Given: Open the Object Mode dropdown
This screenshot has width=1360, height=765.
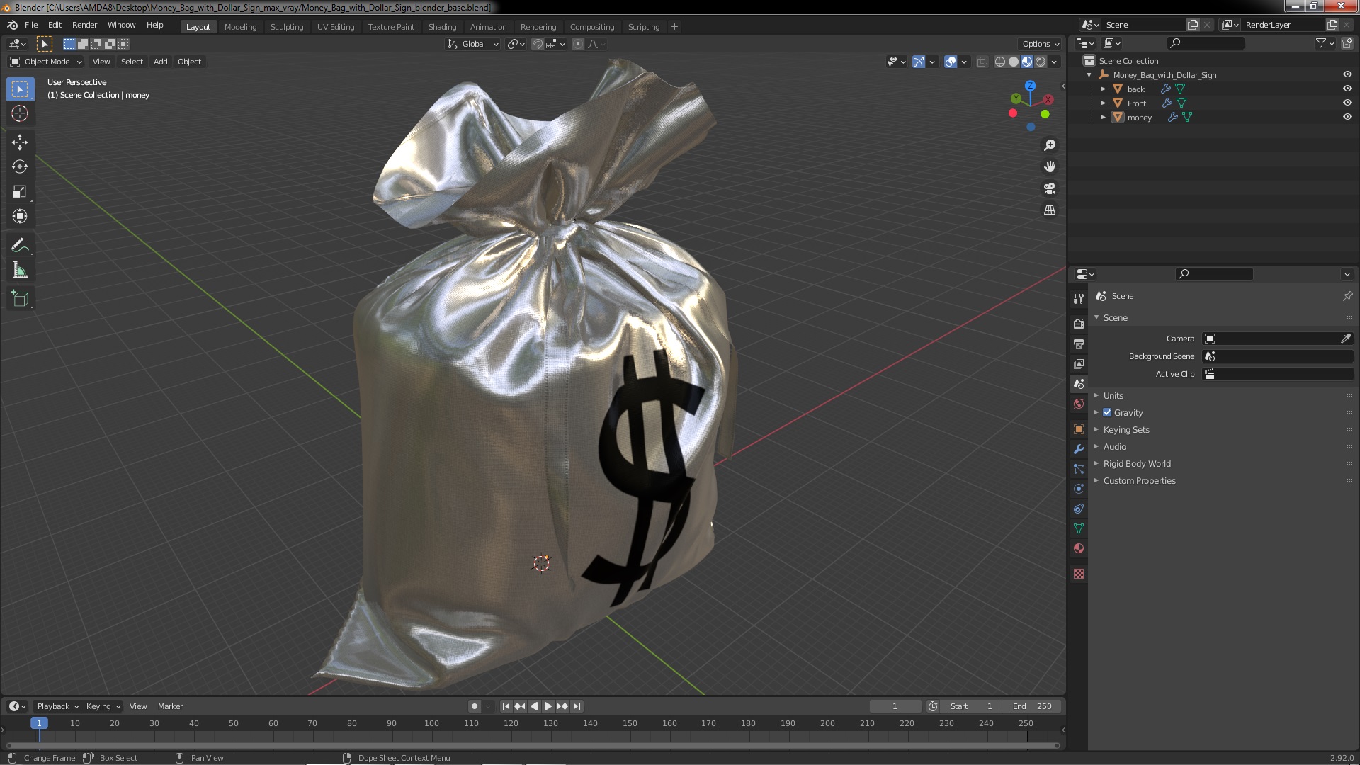Looking at the screenshot, I should pos(47,62).
